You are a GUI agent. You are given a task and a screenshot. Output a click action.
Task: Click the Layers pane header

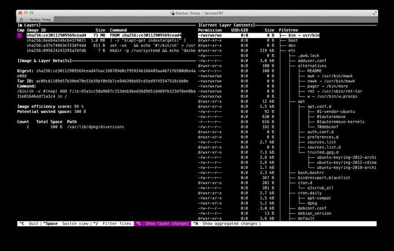(29, 25)
